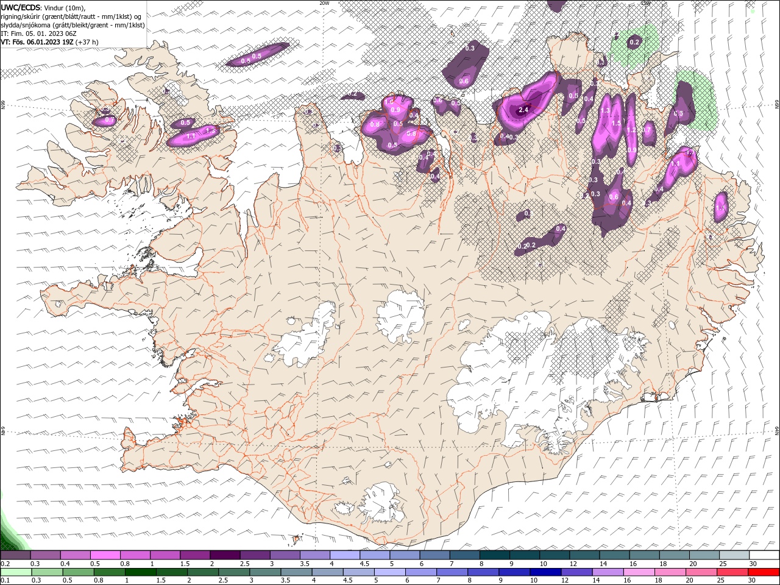Image resolution: width=780 pixels, height=585 pixels.
Task: Click the 'slydda/snjókoma' legend description line
Action: 73,25
